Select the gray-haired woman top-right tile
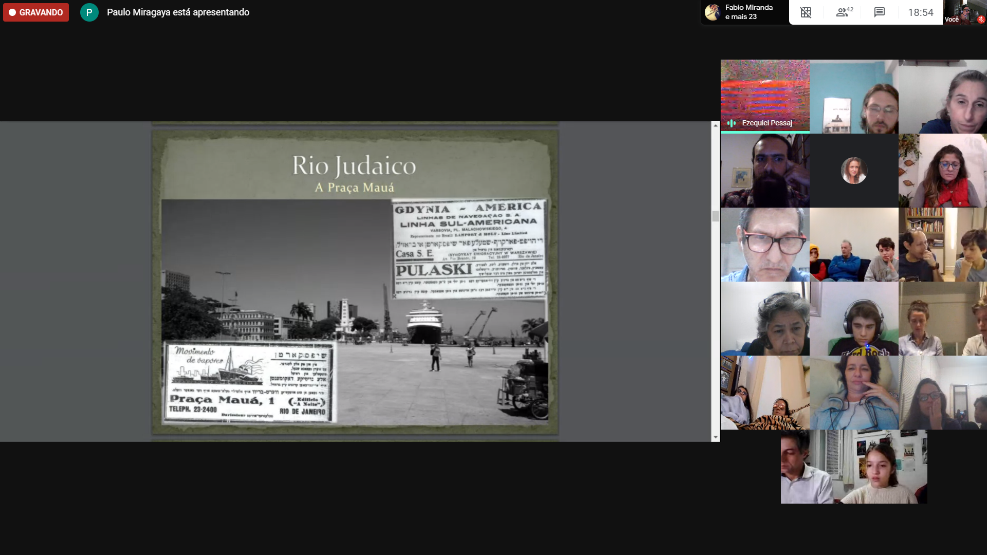The height and width of the screenshot is (555, 987). [x=943, y=97]
